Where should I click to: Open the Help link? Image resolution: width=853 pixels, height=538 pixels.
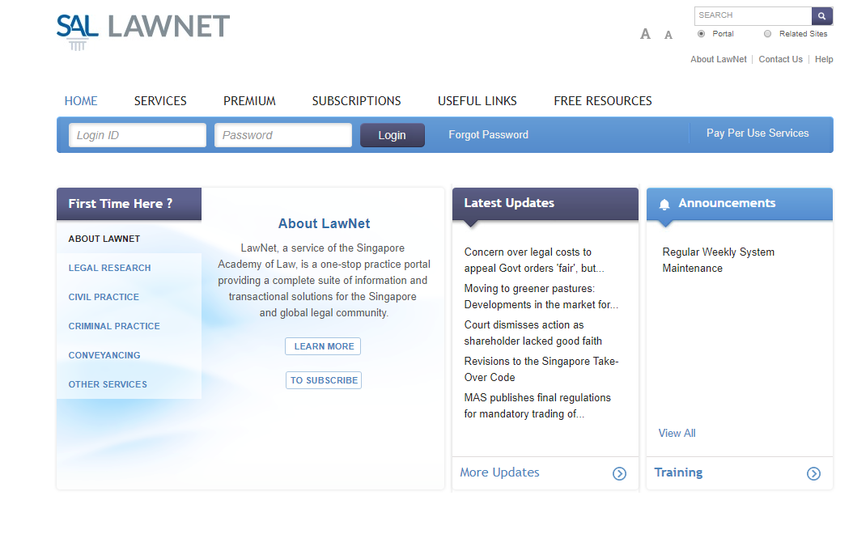[x=824, y=59]
